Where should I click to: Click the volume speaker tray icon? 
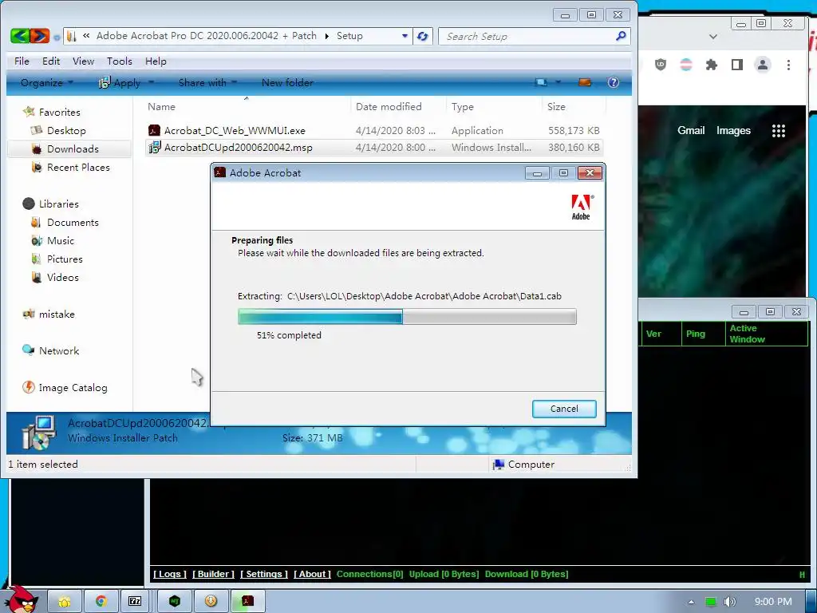pos(730,602)
